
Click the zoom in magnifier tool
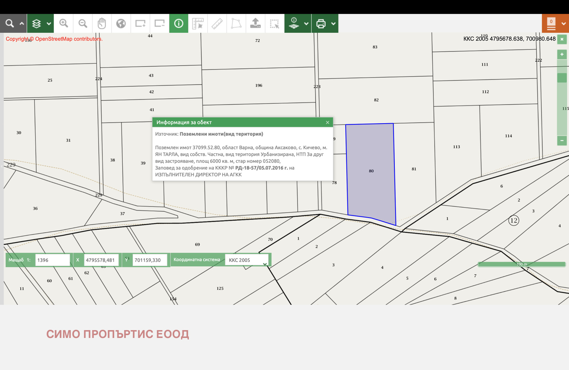64,24
